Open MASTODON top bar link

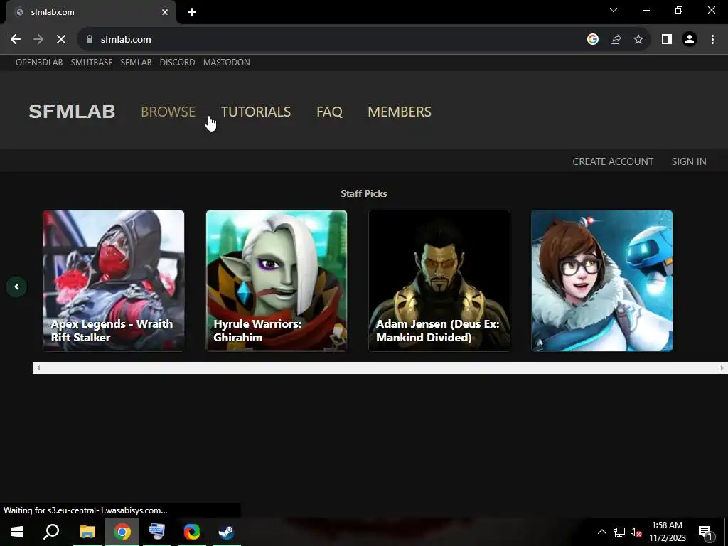coord(227,63)
